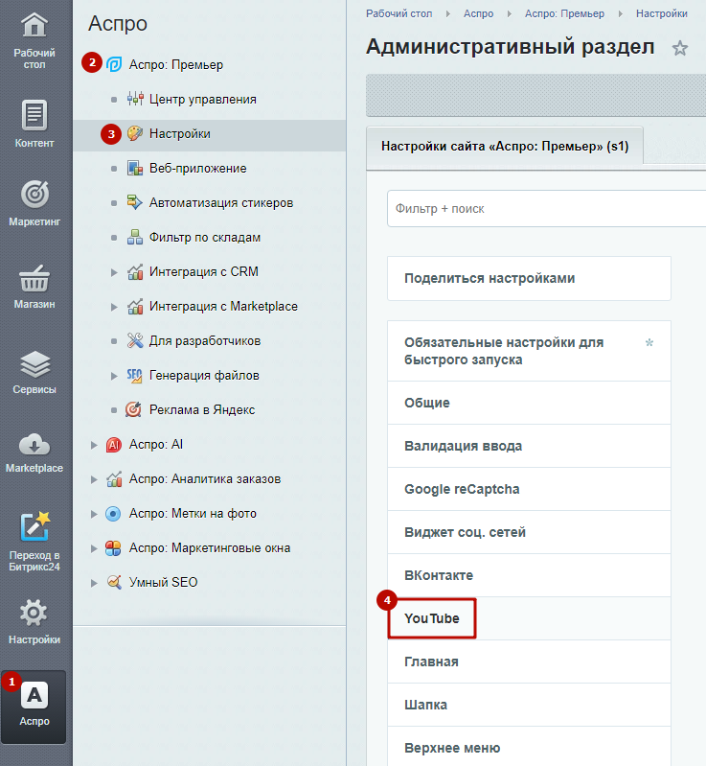Click the Веб-приложение icon

pos(135,168)
